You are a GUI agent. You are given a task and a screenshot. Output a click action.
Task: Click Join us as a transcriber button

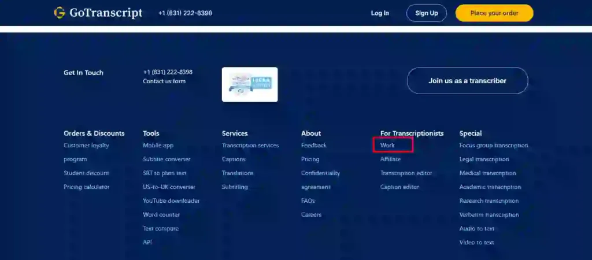pyautogui.click(x=467, y=81)
